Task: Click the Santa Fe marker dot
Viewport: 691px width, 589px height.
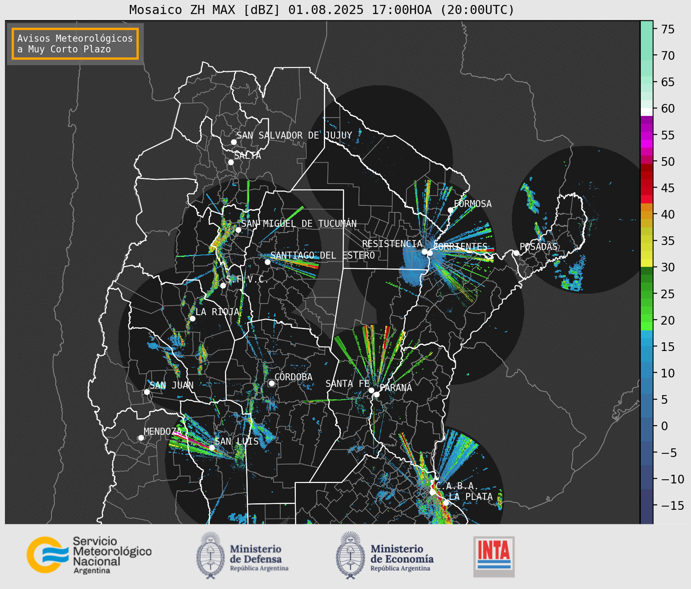Action: pos(371,390)
